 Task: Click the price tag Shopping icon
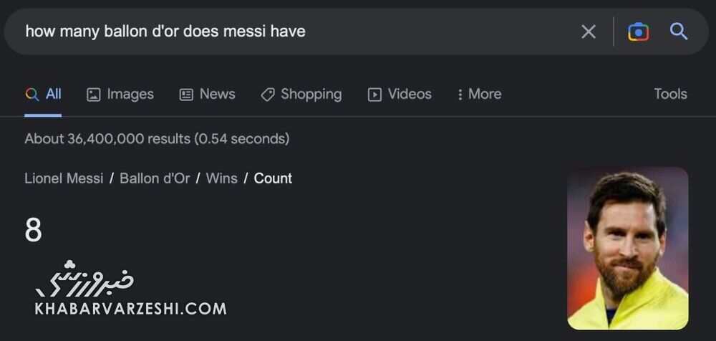coord(268,95)
